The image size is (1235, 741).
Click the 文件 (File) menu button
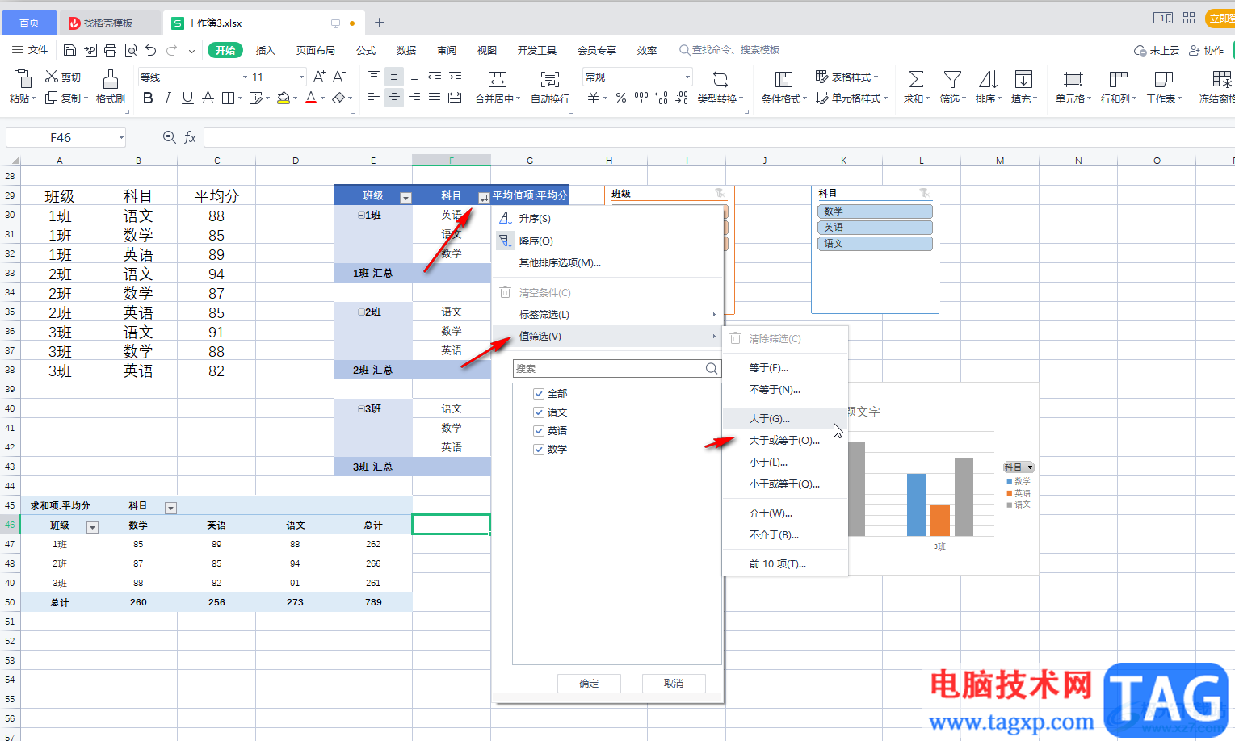point(30,50)
